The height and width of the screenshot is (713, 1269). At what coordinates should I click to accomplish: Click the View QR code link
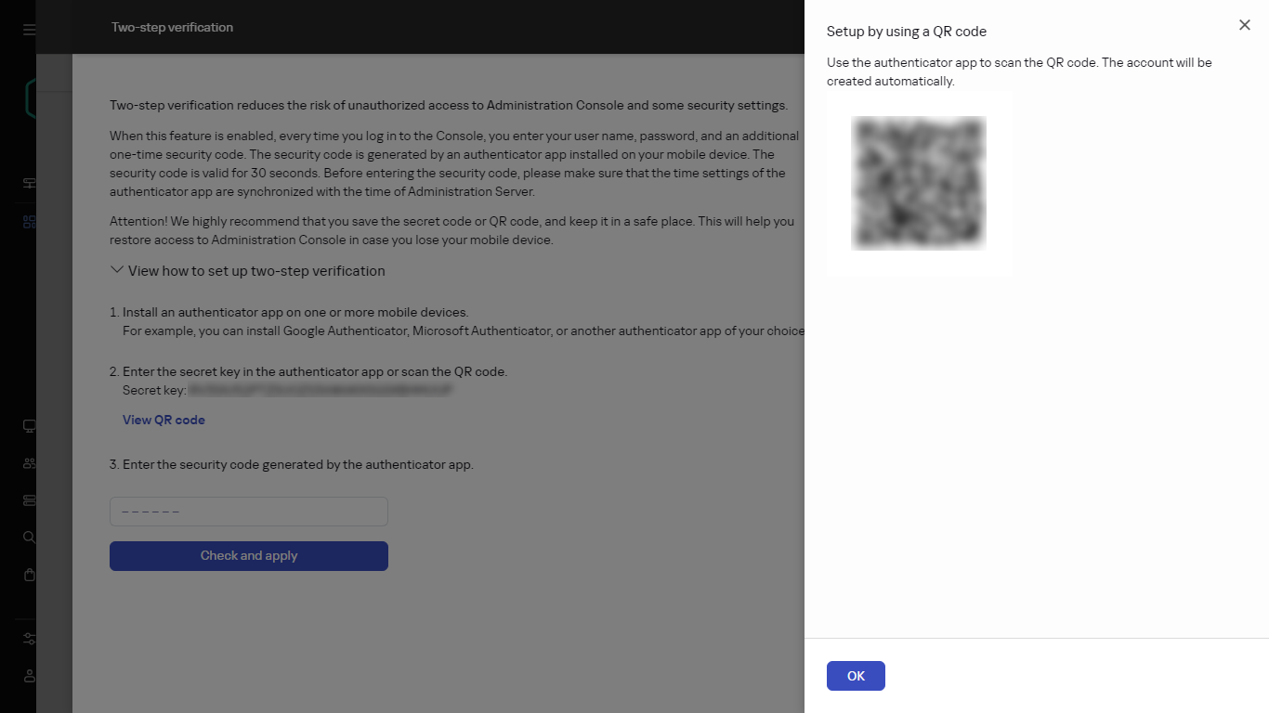point(164,420)
